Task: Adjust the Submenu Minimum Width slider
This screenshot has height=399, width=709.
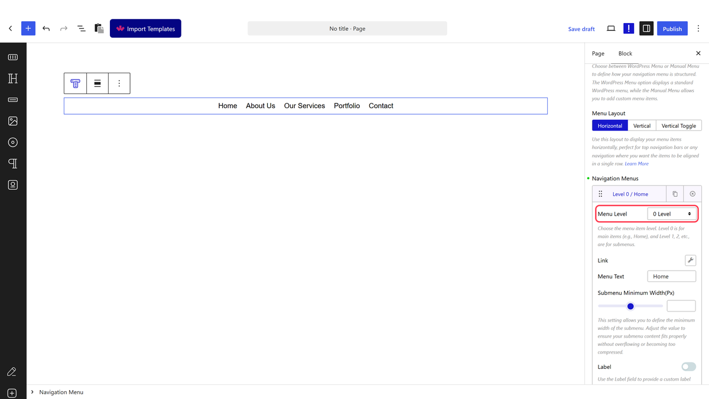Action: (630, 306)
